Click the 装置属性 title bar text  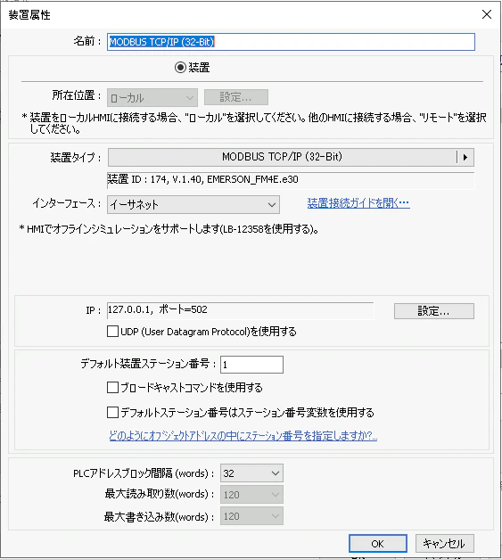[x=29, y=15]
